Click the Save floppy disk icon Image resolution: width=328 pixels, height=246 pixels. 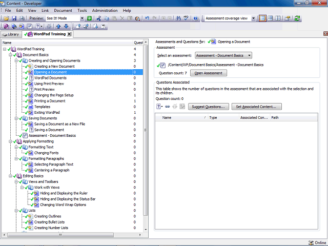pyautogui.click(x=14, y=18)
